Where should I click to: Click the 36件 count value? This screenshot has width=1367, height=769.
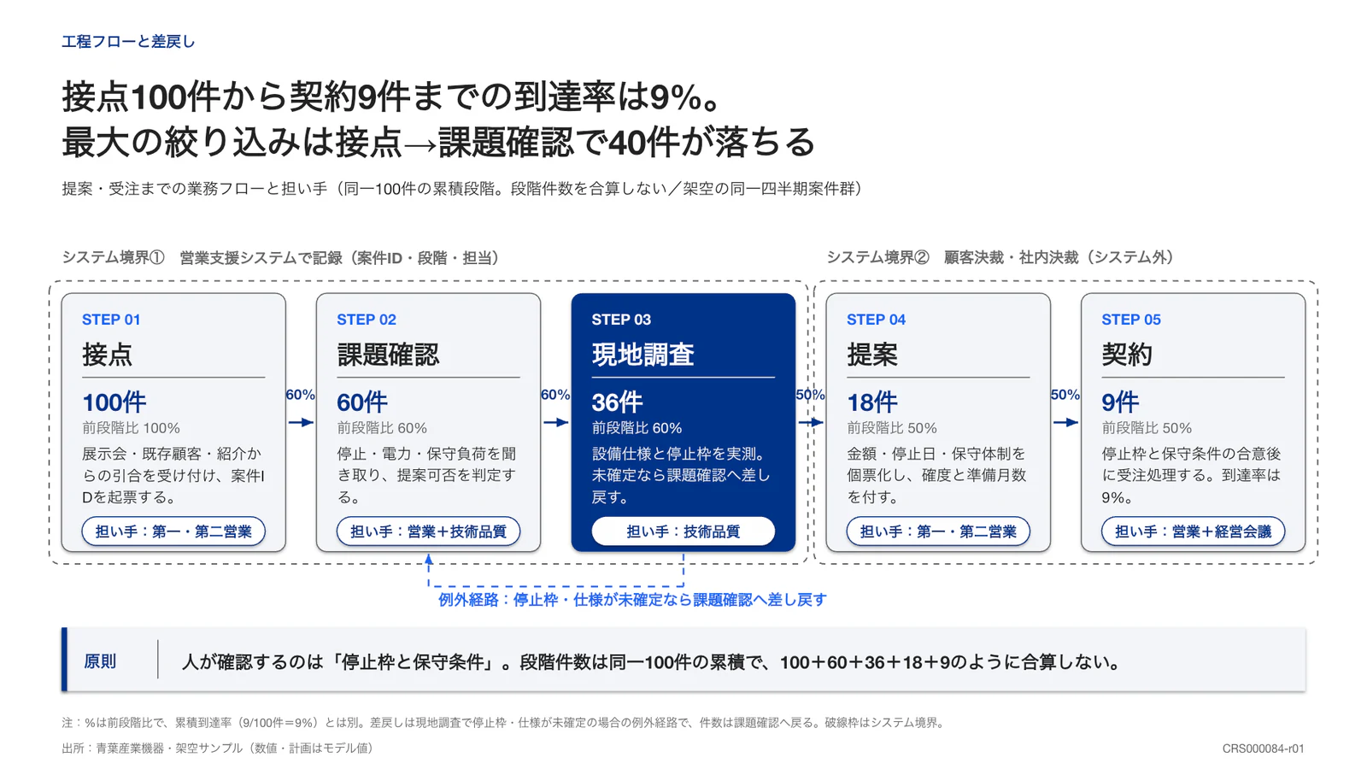tap(617, 402)
